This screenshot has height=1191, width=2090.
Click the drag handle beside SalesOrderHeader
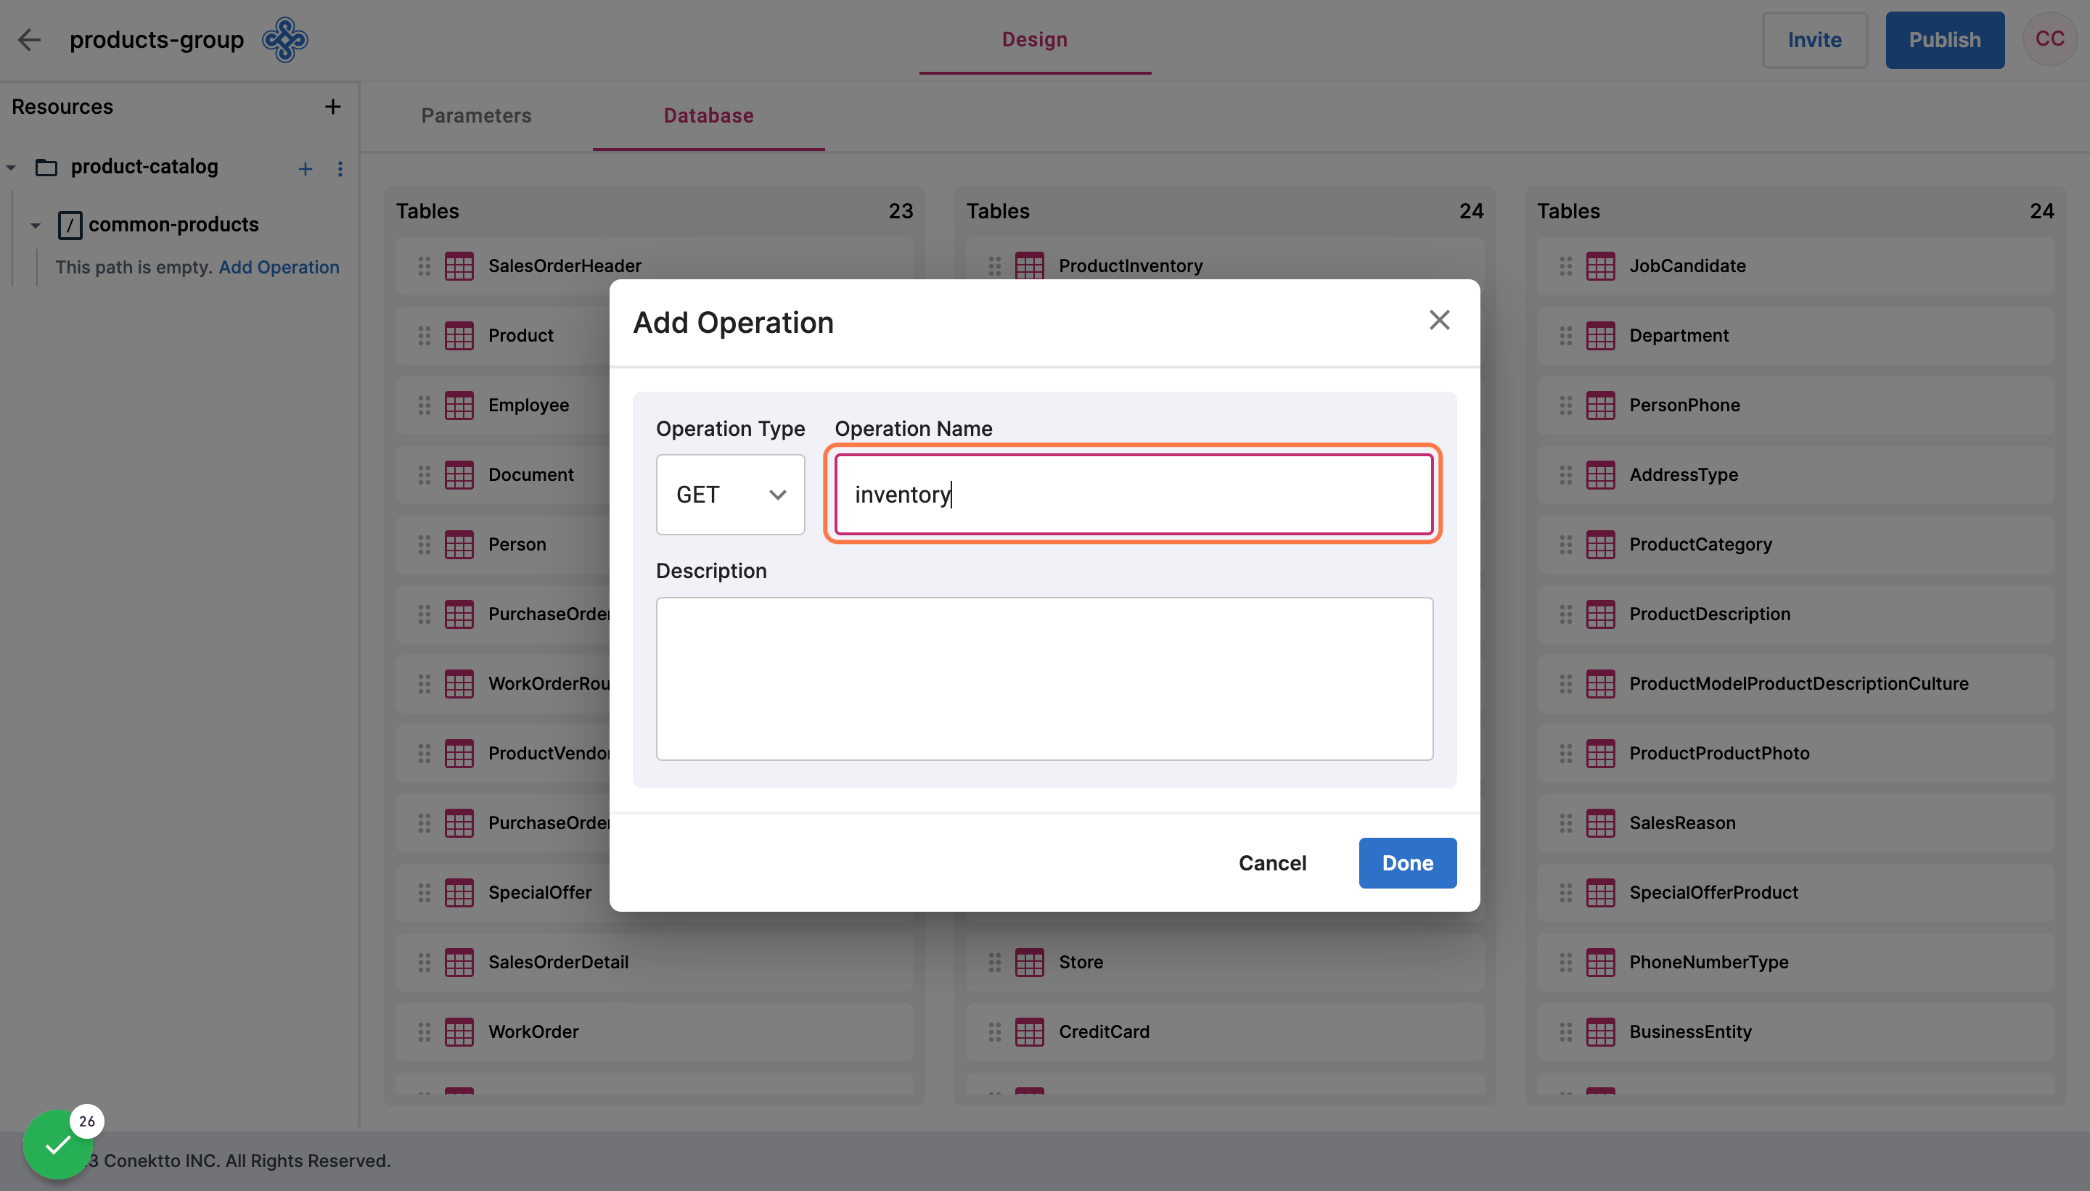point(424,266)
